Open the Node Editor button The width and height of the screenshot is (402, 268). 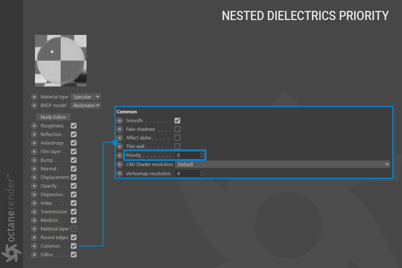click(53, 117)
